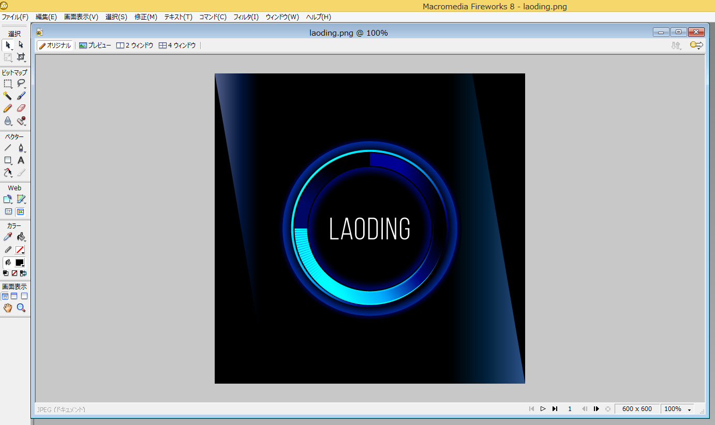715x425 pixels.
Task: Select the Text tool
Action: point(21,160)
